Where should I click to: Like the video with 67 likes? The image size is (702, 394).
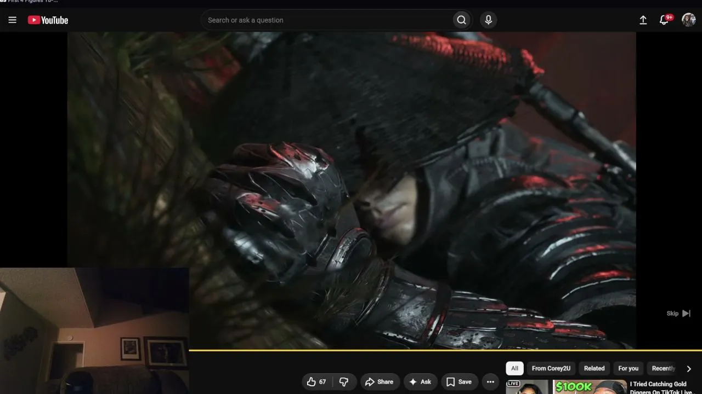pos(317,382)
